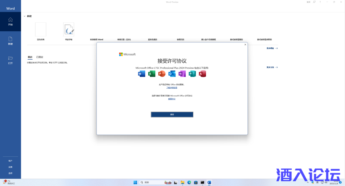Open the 查看协议 (View agreement) link
Screen dimensions: 345x186
(172, 99)
